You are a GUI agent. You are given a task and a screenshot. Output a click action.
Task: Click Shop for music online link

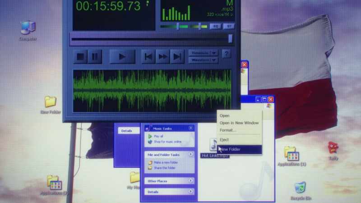pyautogui.click(x=167, y=142)
